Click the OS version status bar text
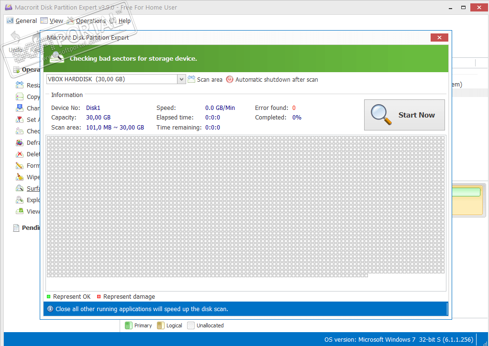This screenshot has width=489, height=346. tap(399, 339)
